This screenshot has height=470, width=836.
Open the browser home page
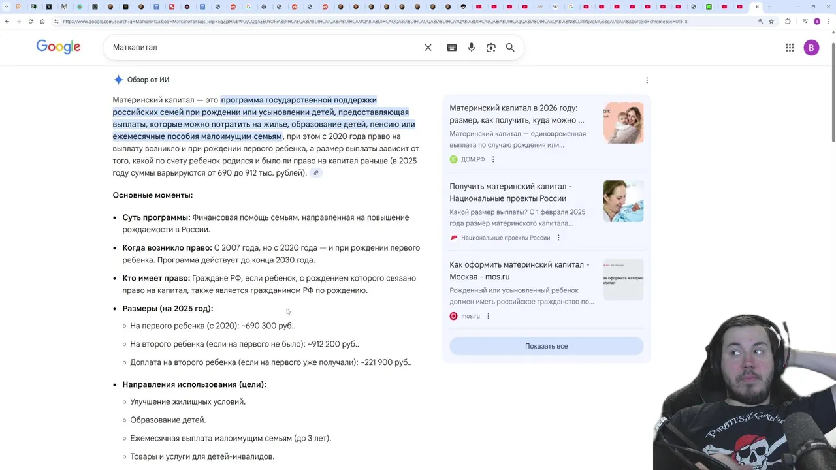click(x=42, y=21)
